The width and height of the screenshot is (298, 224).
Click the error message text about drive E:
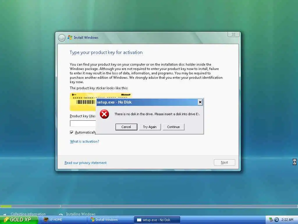(x=157, y=114)
